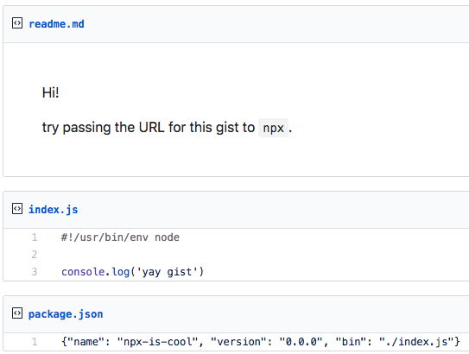Open the package.json file link
Screen dimensions: 469x354
point(66,314)
